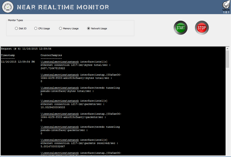Click the 11/16/2015 12:59:54 PM timestamp entry
231x157 pixels.
18,61
